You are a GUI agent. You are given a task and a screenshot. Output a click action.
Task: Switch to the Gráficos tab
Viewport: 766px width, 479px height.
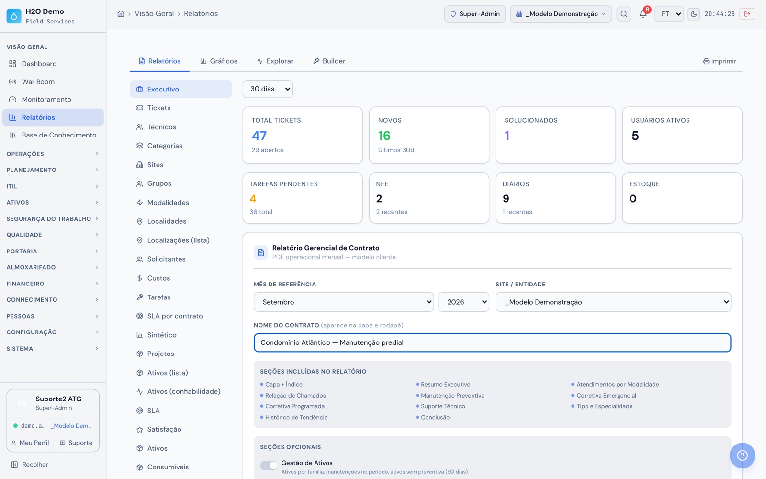click(x=219, y=61)
